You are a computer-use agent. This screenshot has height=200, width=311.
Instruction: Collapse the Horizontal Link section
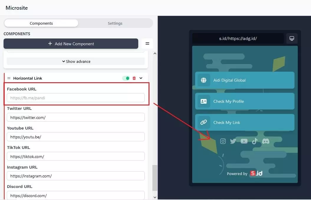pos(141,78)
